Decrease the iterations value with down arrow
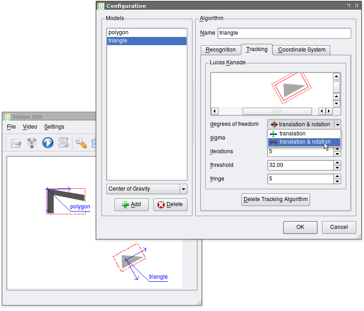This screenshot has width=364, height=311. pos(337,154)
